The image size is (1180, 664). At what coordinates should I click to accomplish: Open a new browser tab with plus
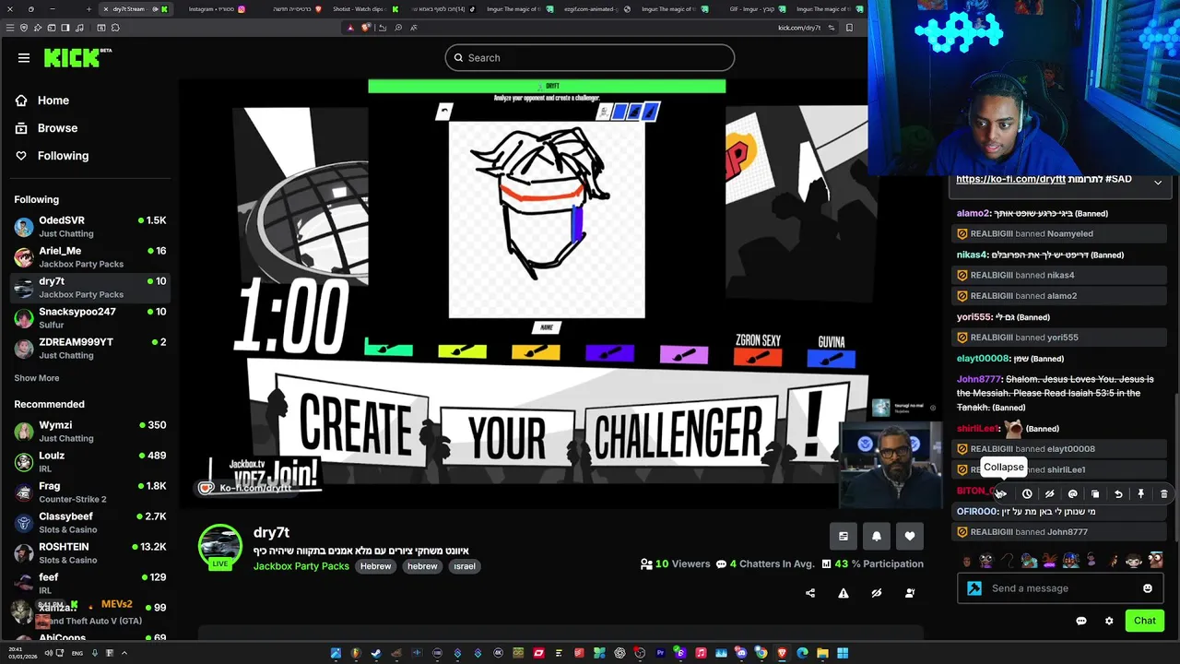pyautogui.click(x=88, y=9)
